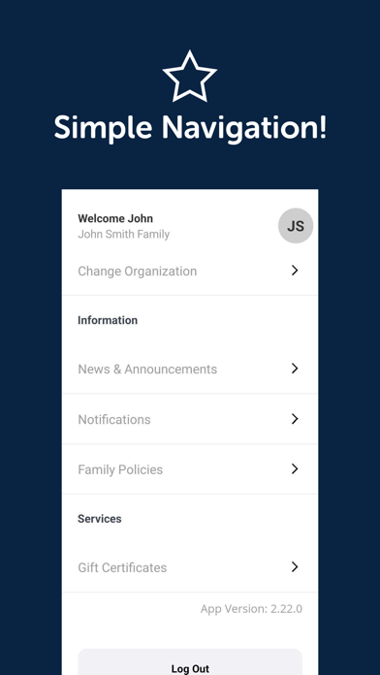Click the Information section header
The image size is (380, 675).
pos(108,320)
